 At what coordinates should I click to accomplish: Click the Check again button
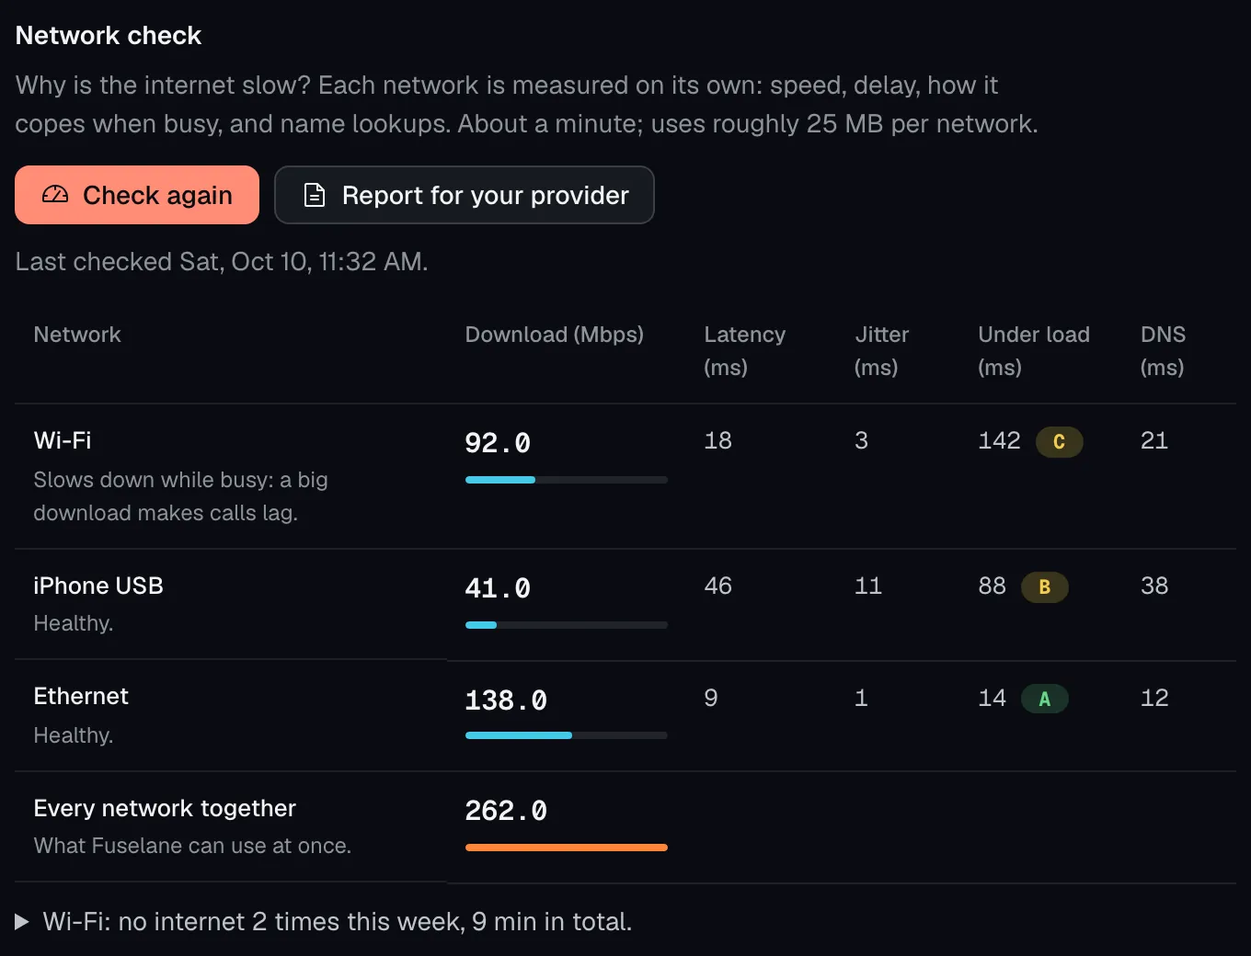[137, 195]
